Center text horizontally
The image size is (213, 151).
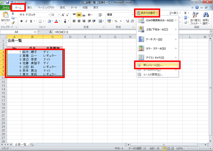79,21
